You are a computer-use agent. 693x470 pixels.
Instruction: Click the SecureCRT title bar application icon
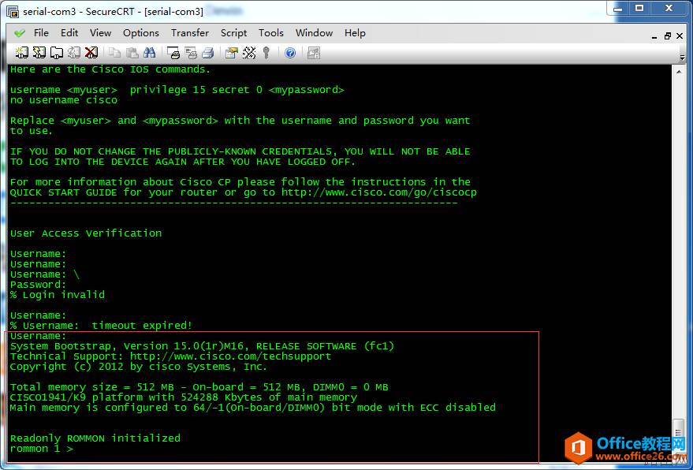tap(13, 11)
